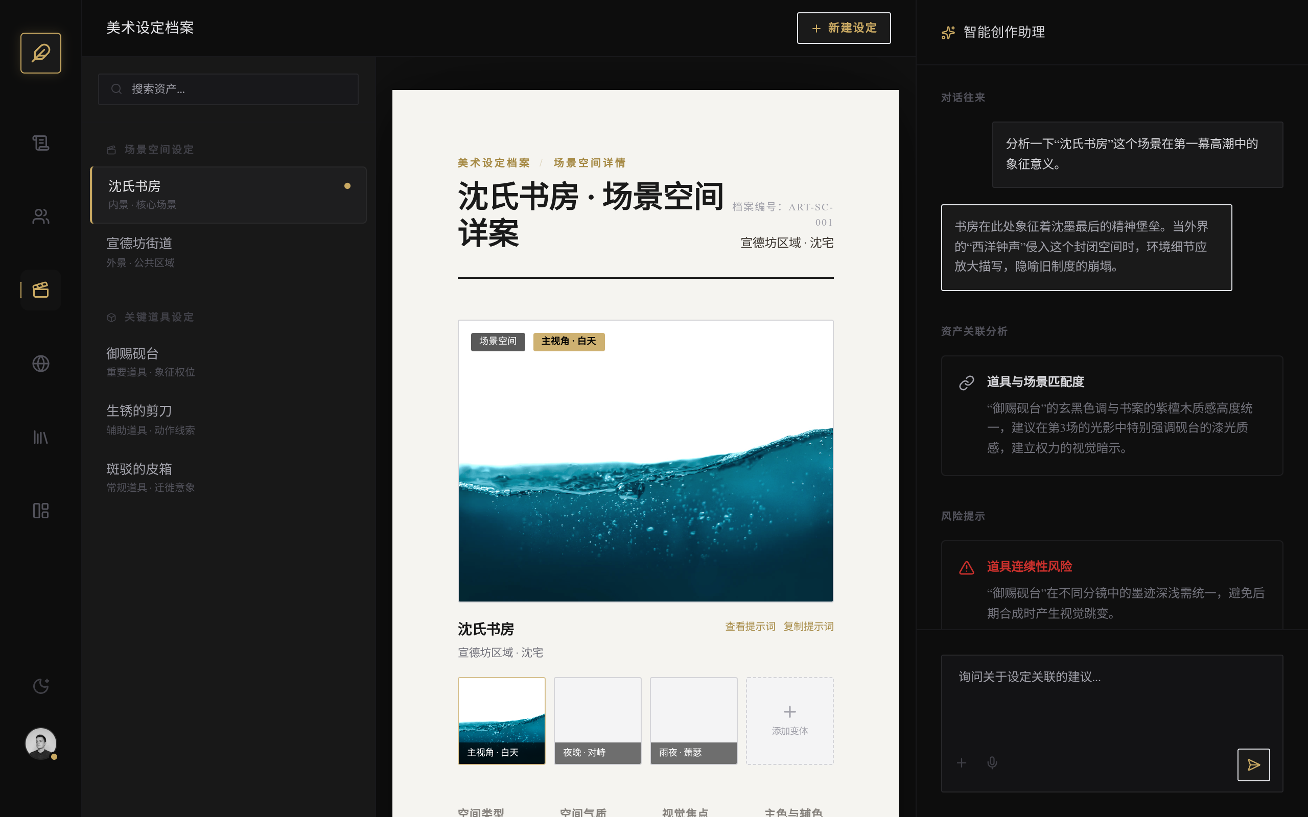The width and height of the screenshot is (1308, 817).
Task: Open the library books sidebar icon
Action: [40, 437]
